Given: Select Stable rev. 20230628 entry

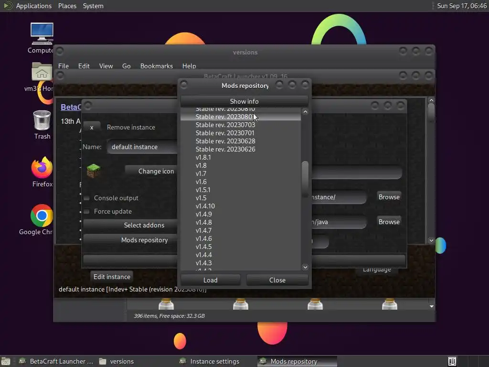Looking at the screenshot, I should coord(241,141).
